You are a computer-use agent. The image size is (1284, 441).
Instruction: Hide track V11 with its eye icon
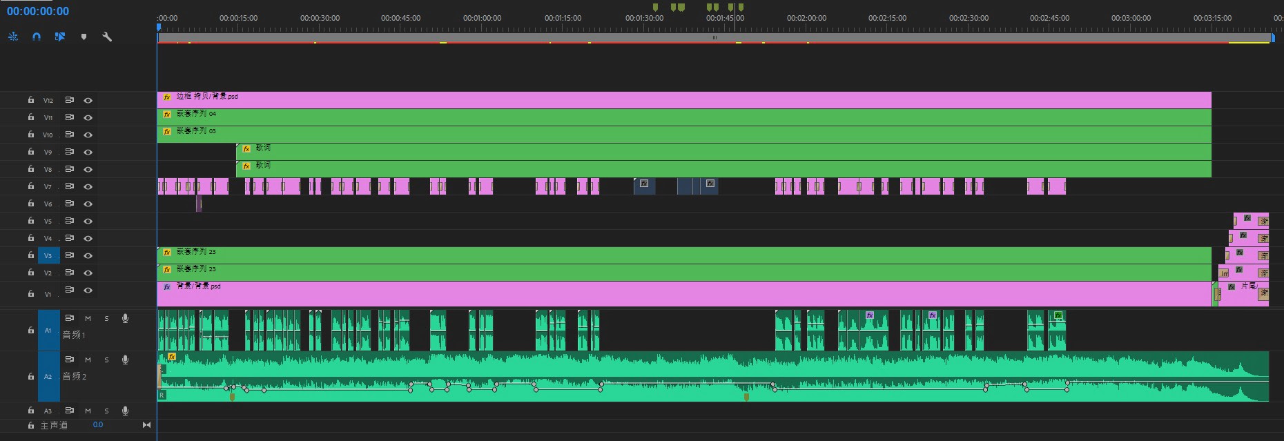pyautogui.click(x=88, y=117)
